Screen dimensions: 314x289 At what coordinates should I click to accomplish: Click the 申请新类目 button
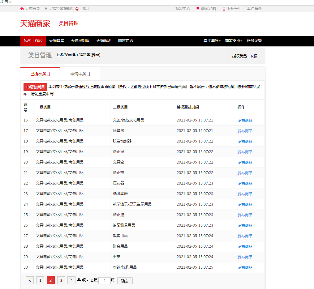(x=36, y=87)
